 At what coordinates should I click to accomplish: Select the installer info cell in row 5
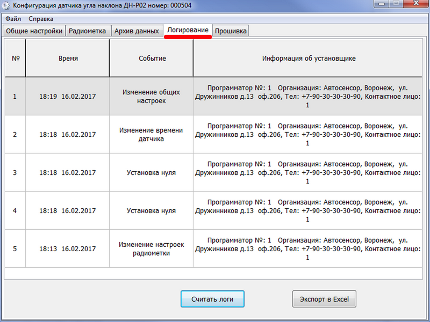click(307, 248)
